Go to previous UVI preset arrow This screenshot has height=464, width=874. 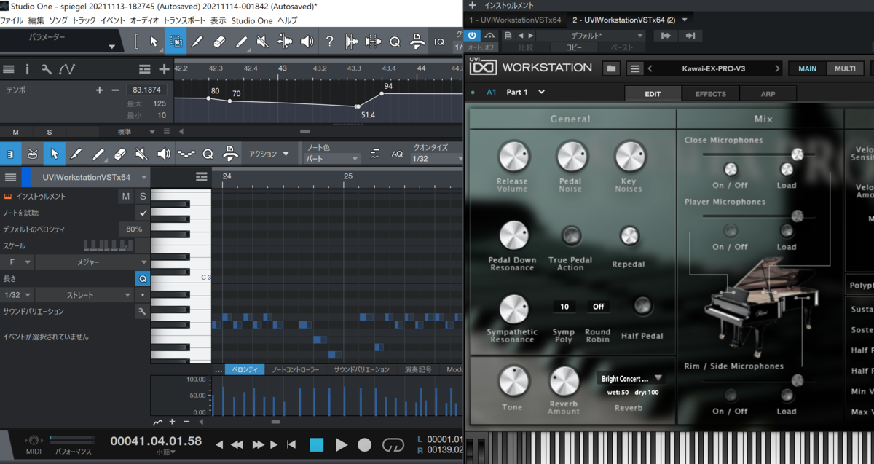650,68
